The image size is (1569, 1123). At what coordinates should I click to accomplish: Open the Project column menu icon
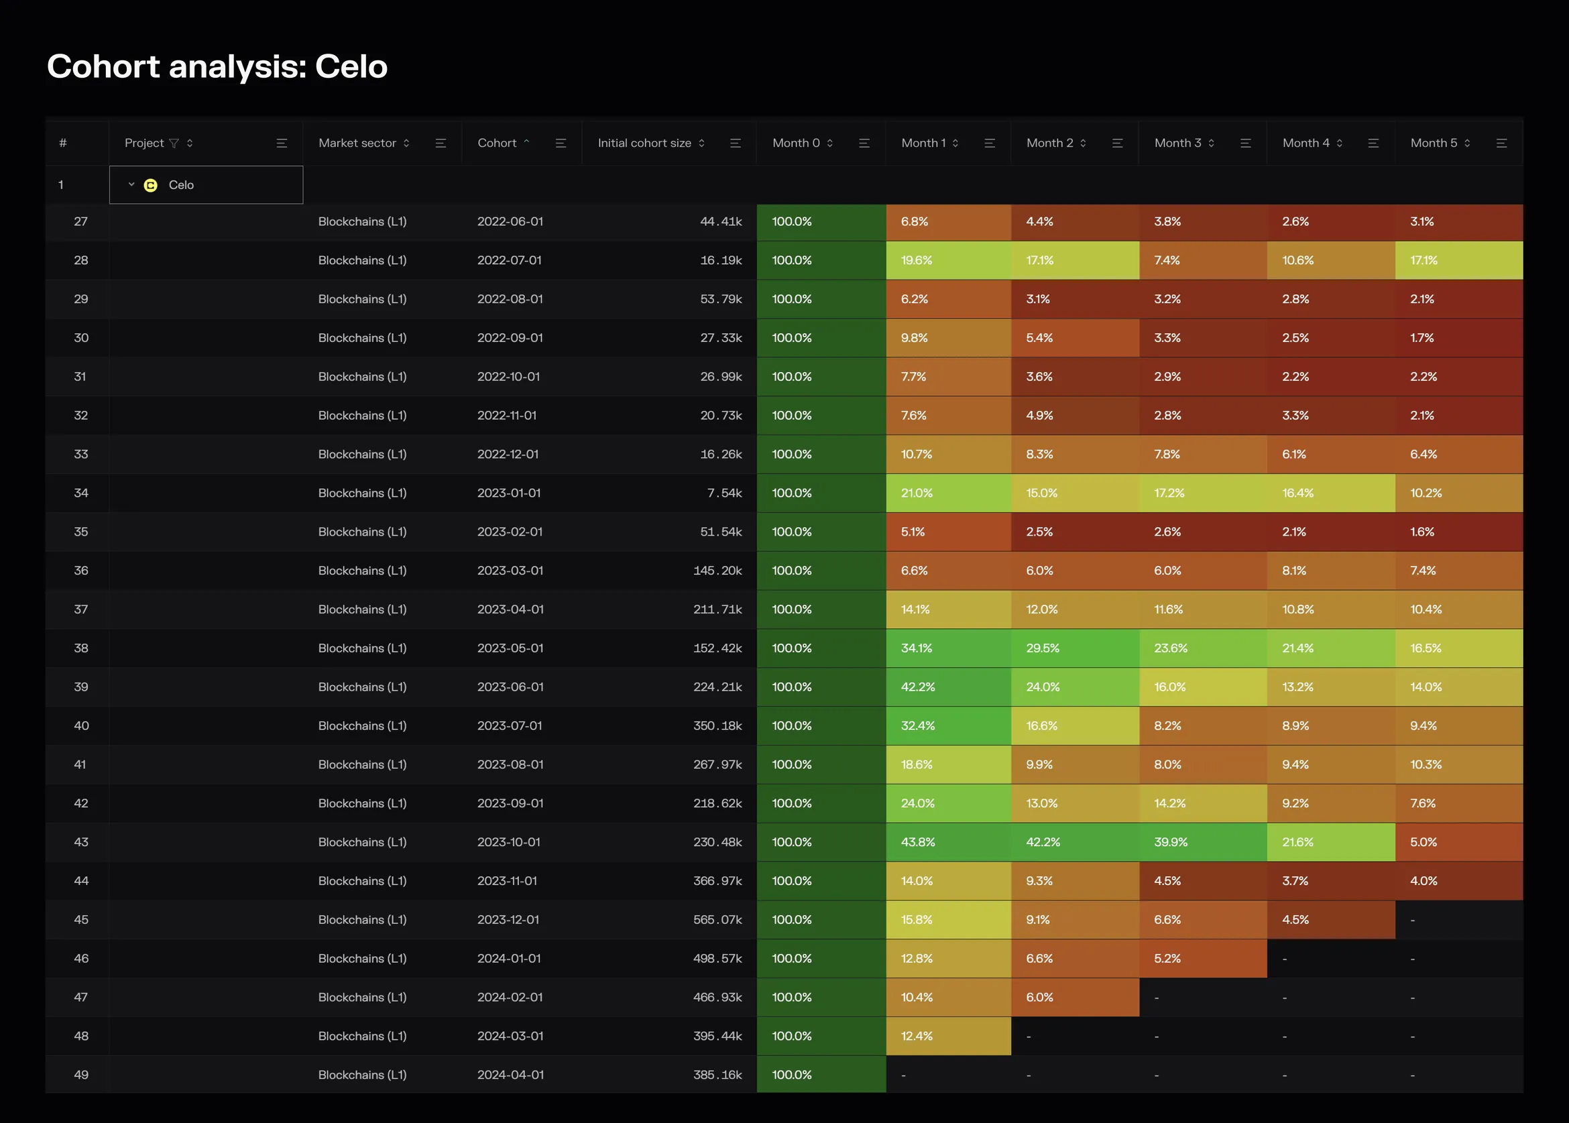(282, 143)
